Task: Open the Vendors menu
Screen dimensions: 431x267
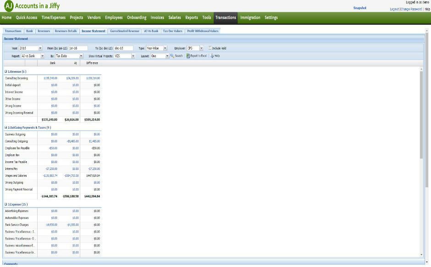Action: [94, 17]
